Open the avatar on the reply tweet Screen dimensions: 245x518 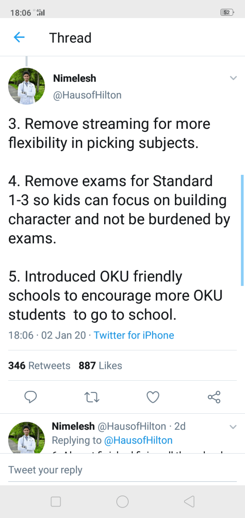[27, 437]
